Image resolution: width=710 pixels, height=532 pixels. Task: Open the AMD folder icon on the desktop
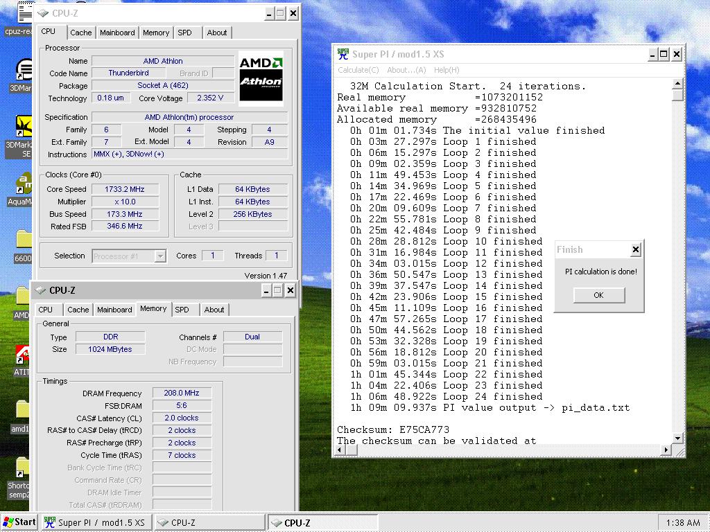click(24, 296)
